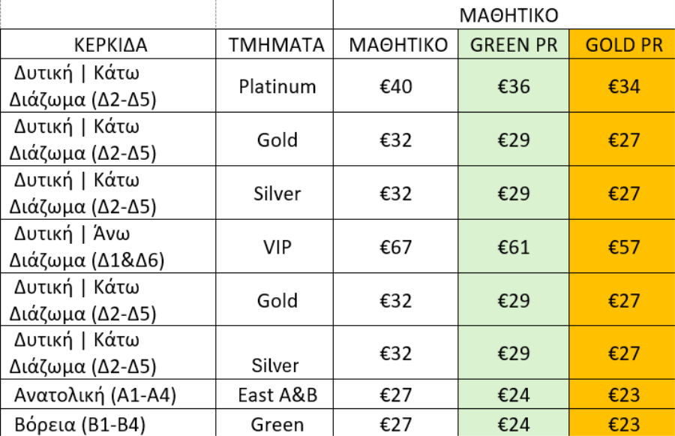Click the €23 Gold PR cell for East A&B

[x=622, y=394]
